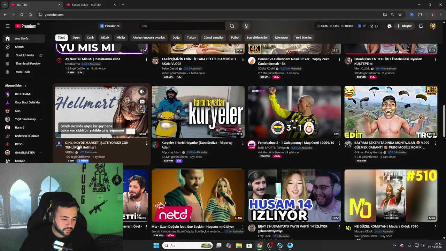Open the browser Extensions puzzle icon

coord(420,15)
